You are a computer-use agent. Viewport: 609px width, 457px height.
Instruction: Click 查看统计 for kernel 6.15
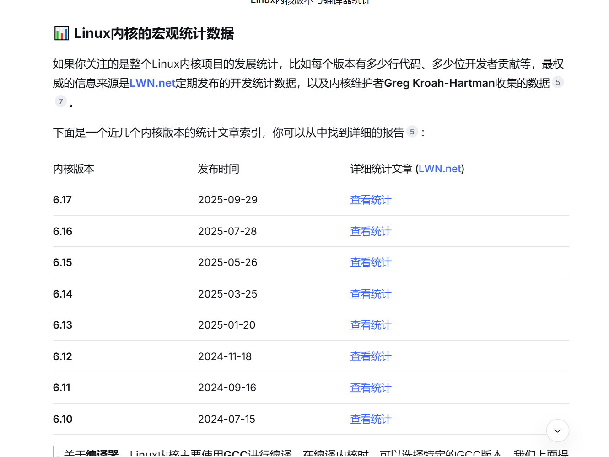(371, 262)
